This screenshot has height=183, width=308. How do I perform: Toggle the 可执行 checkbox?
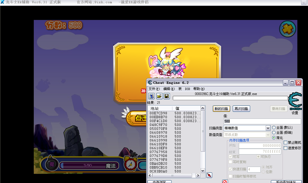pos(258,157)
